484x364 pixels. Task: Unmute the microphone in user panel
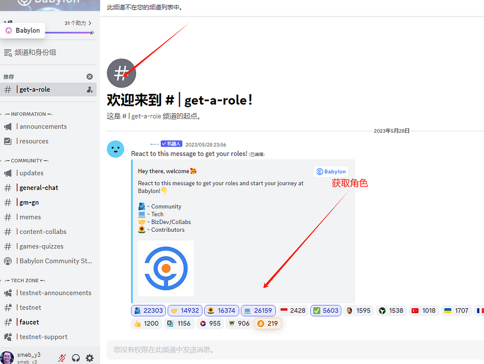click(62, 358)
